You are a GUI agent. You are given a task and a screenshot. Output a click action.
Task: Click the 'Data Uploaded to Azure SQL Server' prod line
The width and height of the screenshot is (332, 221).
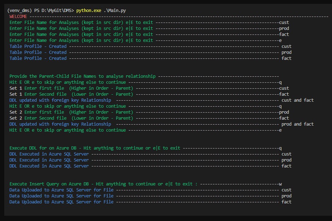pos(61,196)
